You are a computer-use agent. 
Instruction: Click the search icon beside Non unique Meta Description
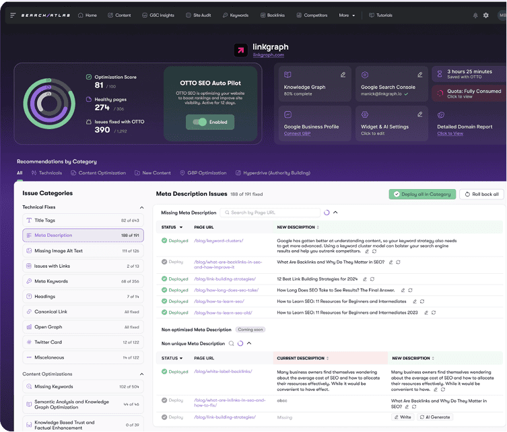tap(231, 343)
